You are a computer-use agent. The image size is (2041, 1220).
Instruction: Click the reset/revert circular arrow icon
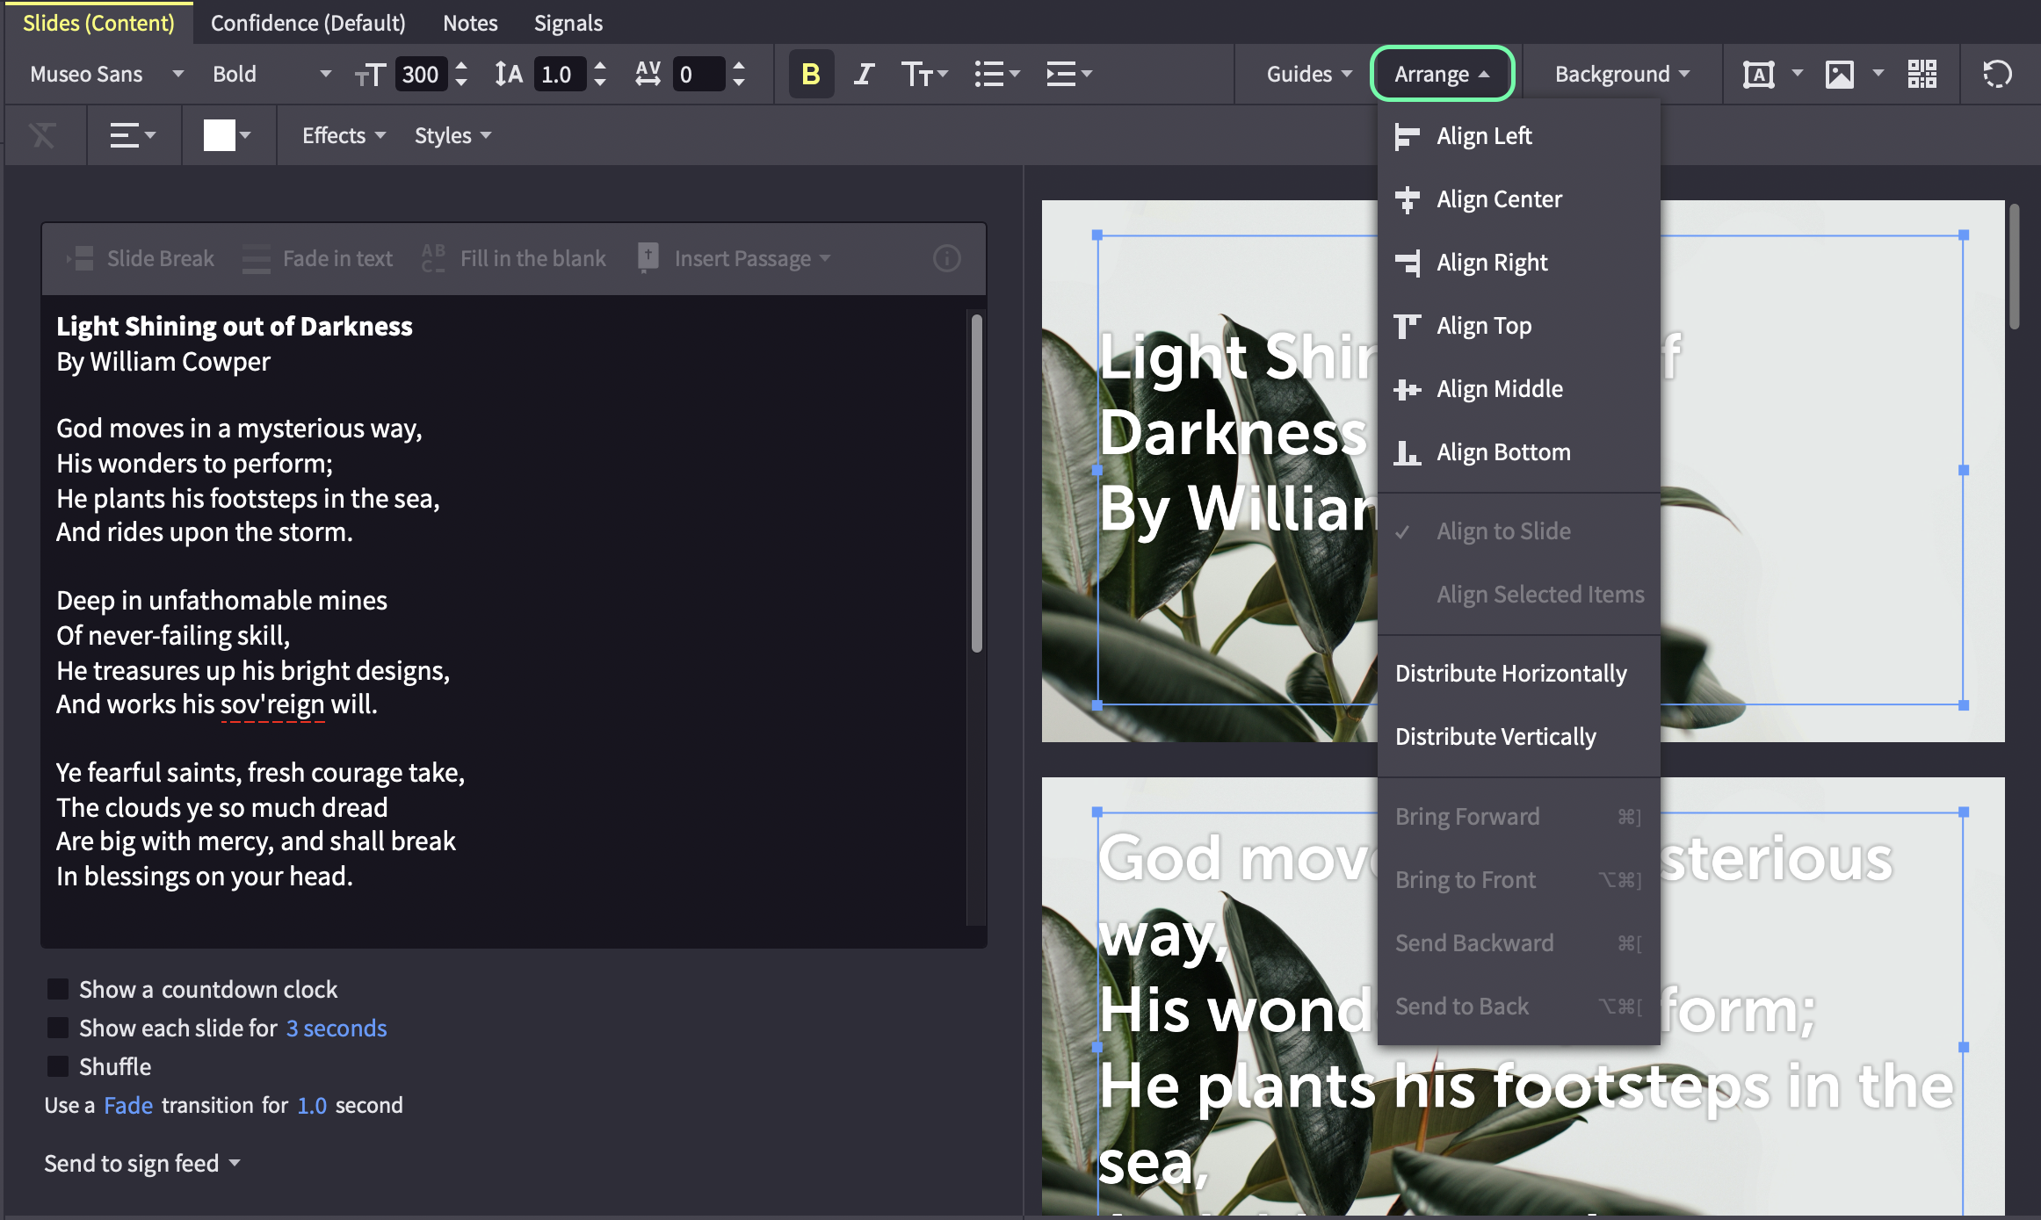pos(1997,75)
